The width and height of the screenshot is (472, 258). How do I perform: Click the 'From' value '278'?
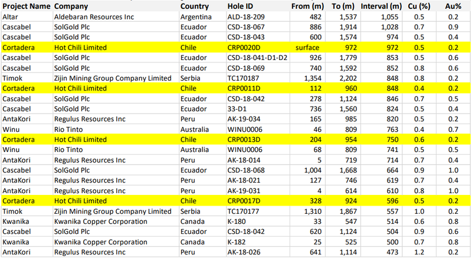[315, 98]
